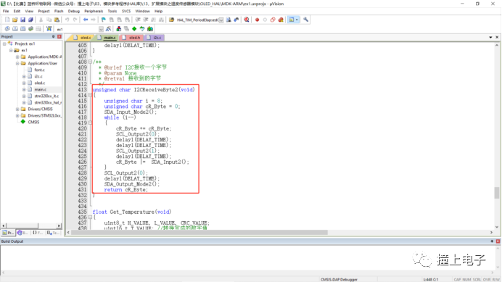This screenshot has width=502, height=282.
Task: Navigate backwards with blue left arrow
Action: 86,20
